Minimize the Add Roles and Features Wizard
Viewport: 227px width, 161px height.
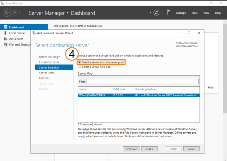(x=179, y=33)
